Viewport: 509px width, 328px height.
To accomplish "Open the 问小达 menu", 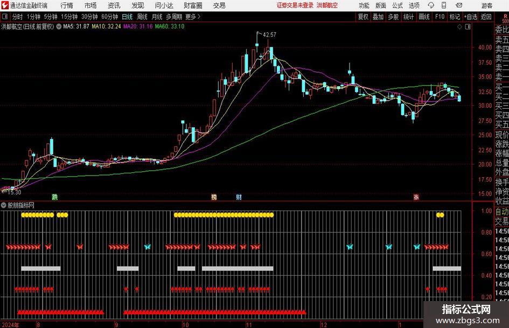I will (x=164, y=5).
